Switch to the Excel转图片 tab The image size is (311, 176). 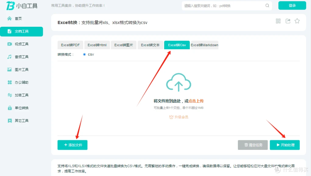point(124,45)
